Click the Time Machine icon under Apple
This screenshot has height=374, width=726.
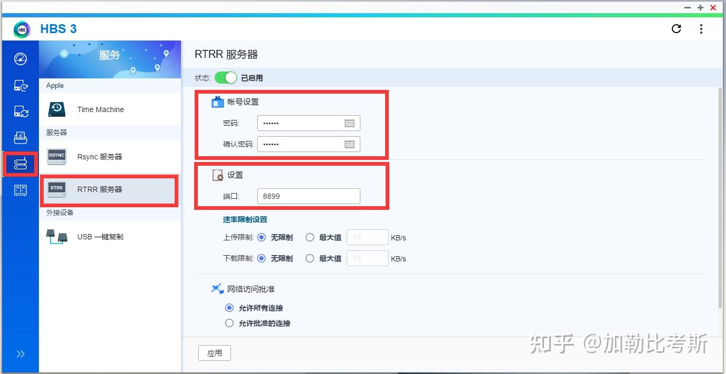click(x=56, y=109)
